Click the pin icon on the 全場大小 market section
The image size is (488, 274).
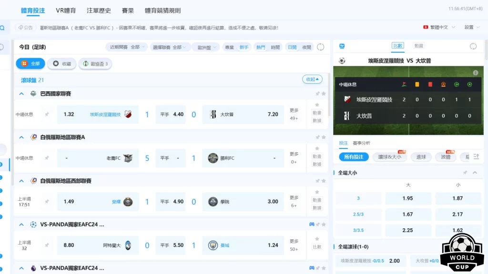[x=466, y=172]
